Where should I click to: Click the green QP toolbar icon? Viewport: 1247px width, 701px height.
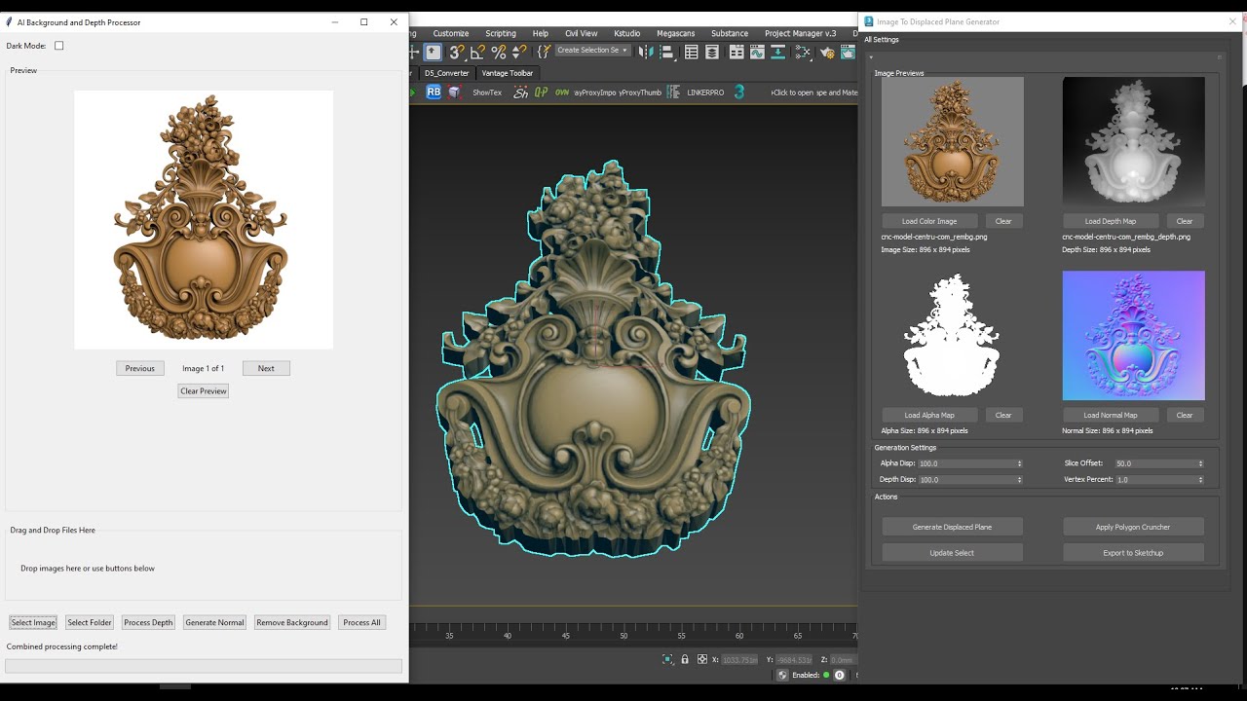click(542, 92)
